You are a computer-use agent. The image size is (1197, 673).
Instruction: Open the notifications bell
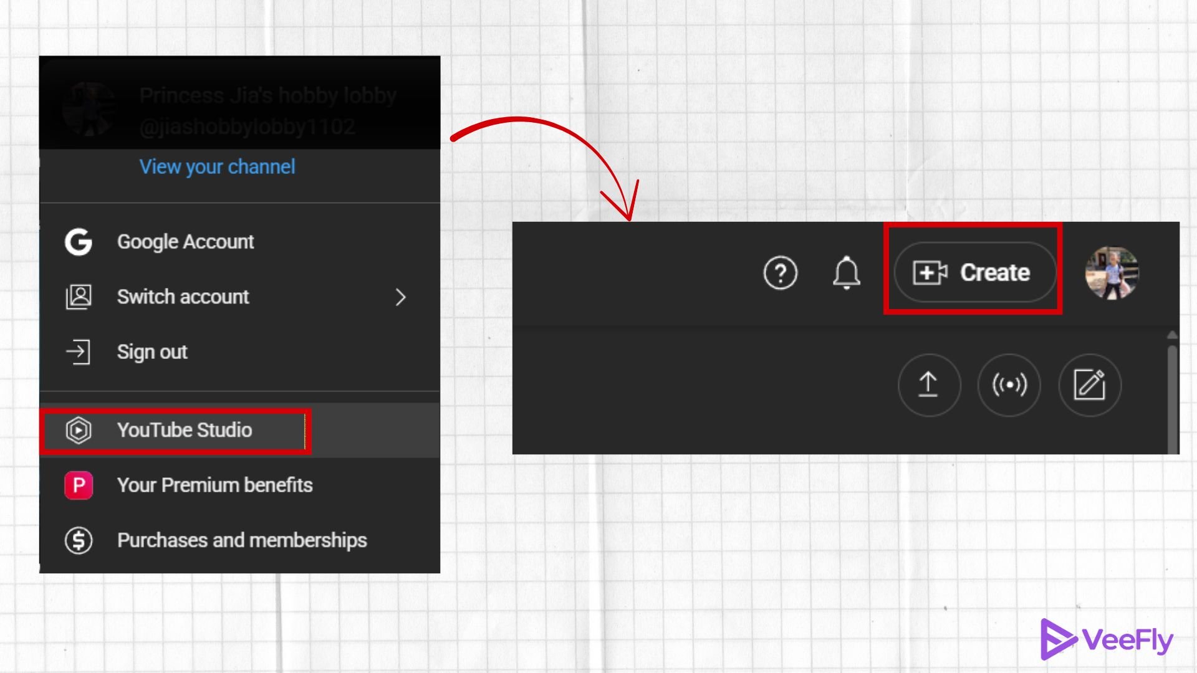(846, 273)
